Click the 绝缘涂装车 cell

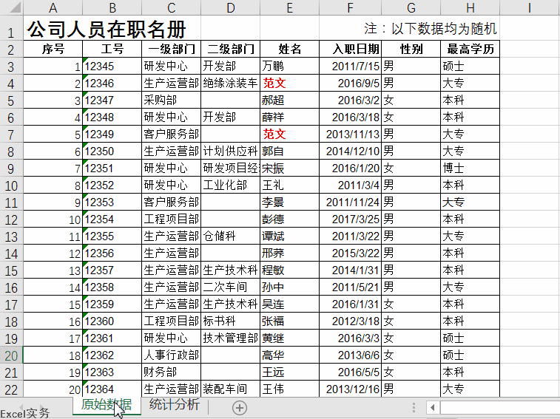click(231, 84)
